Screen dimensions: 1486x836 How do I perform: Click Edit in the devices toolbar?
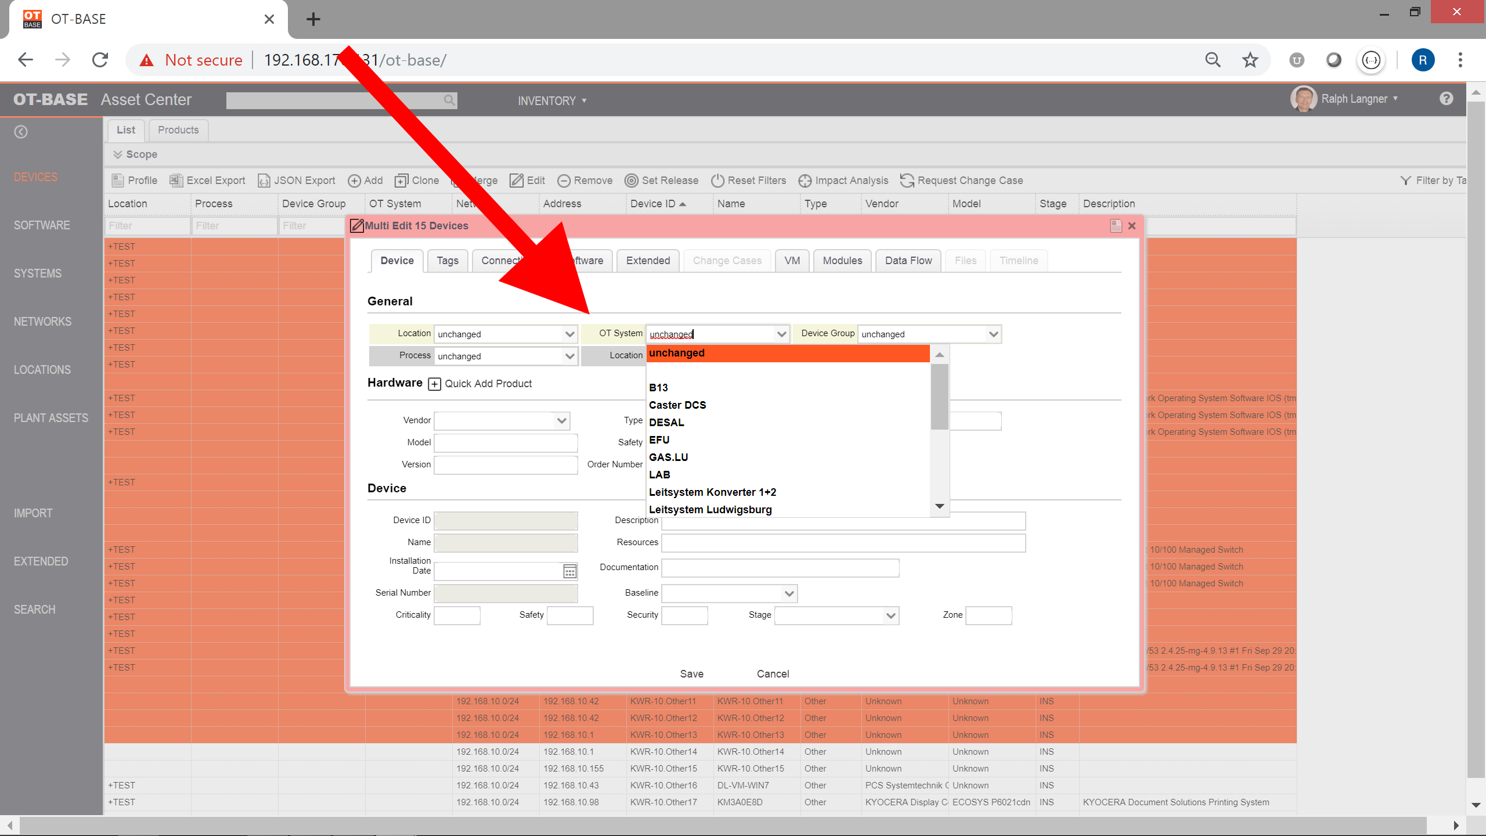coord(527,181)
